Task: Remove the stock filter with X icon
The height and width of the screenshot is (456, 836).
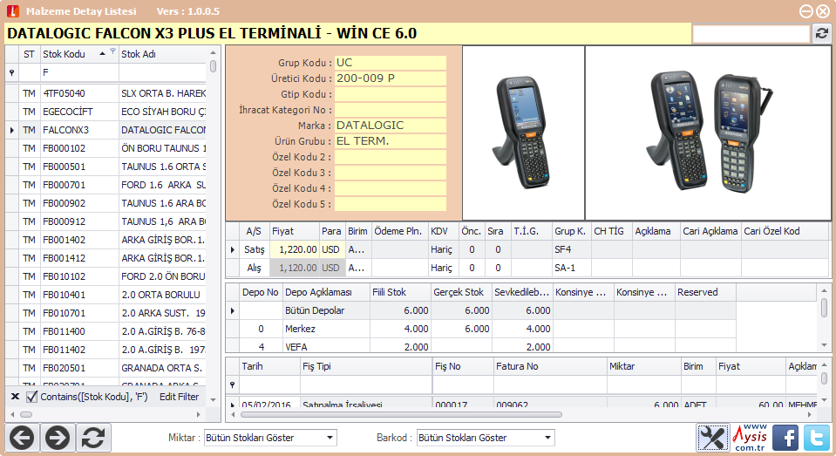Action: (x=15, y=396)
